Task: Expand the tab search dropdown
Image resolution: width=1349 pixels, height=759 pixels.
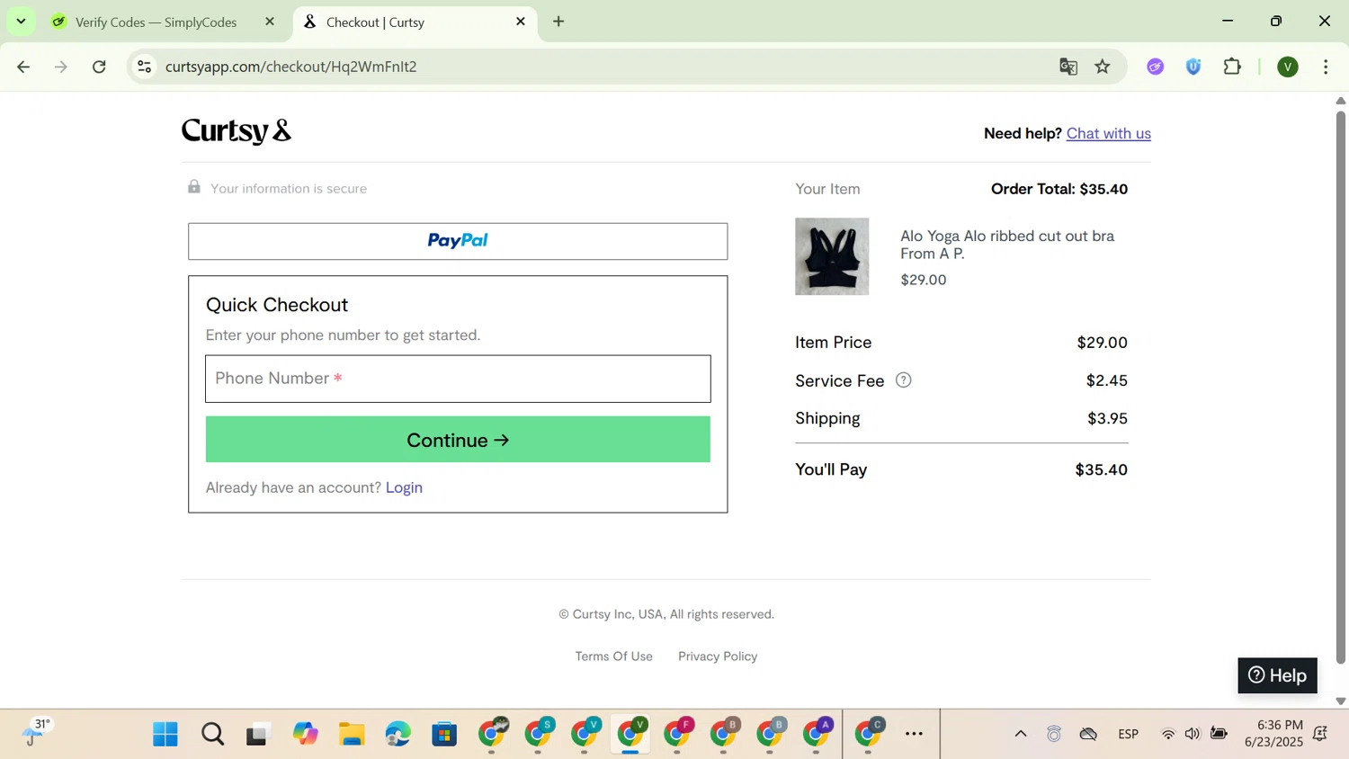Action: pyautogui.click(x=21, y=22)
